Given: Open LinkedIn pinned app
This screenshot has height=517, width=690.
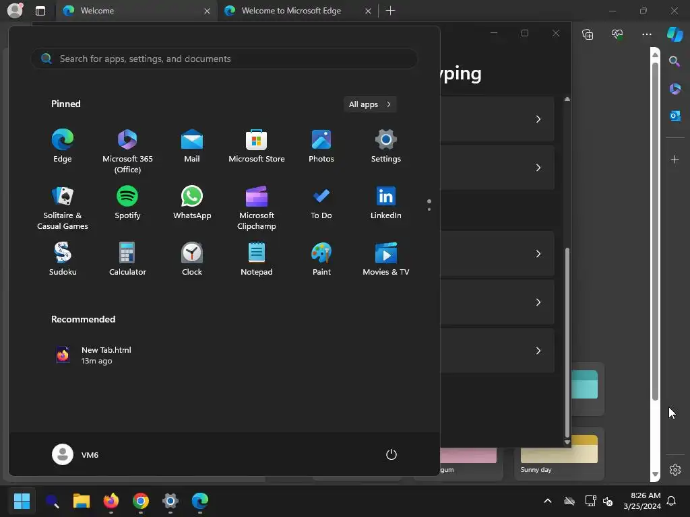Looking at the screenshot, I should click(386, 203).
